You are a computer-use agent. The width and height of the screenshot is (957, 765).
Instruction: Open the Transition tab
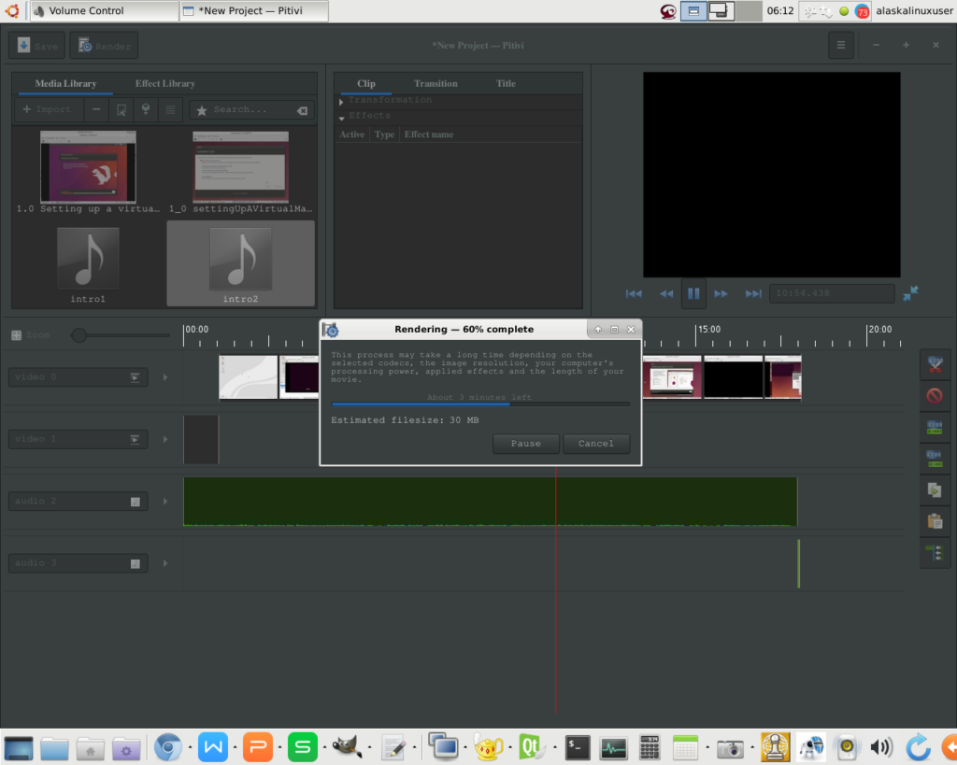click(x=436, y=84)
